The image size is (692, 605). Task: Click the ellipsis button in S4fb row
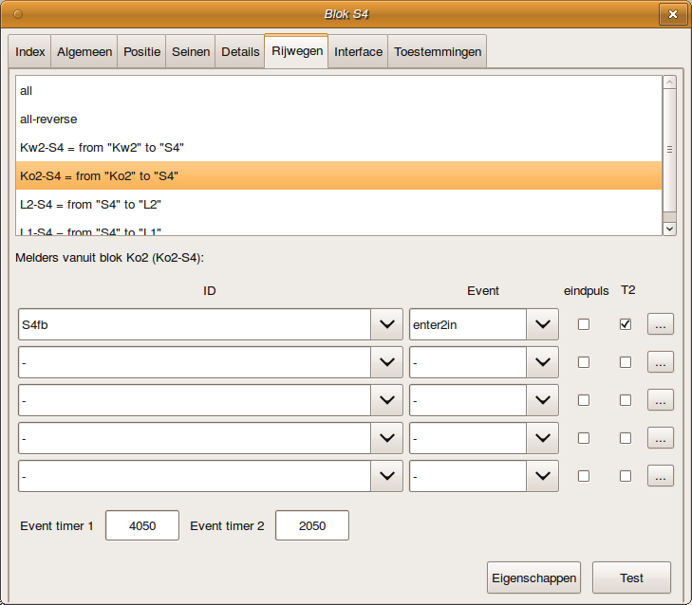660,324
